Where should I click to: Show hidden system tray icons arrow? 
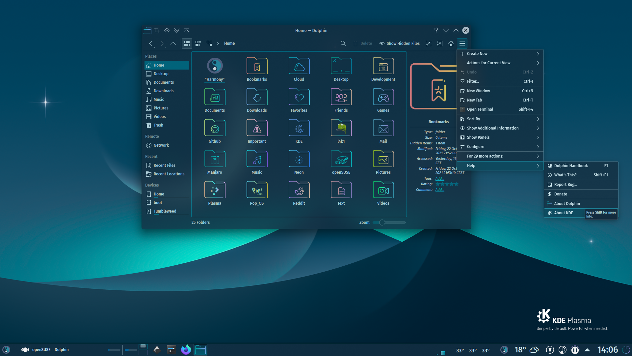587,350
